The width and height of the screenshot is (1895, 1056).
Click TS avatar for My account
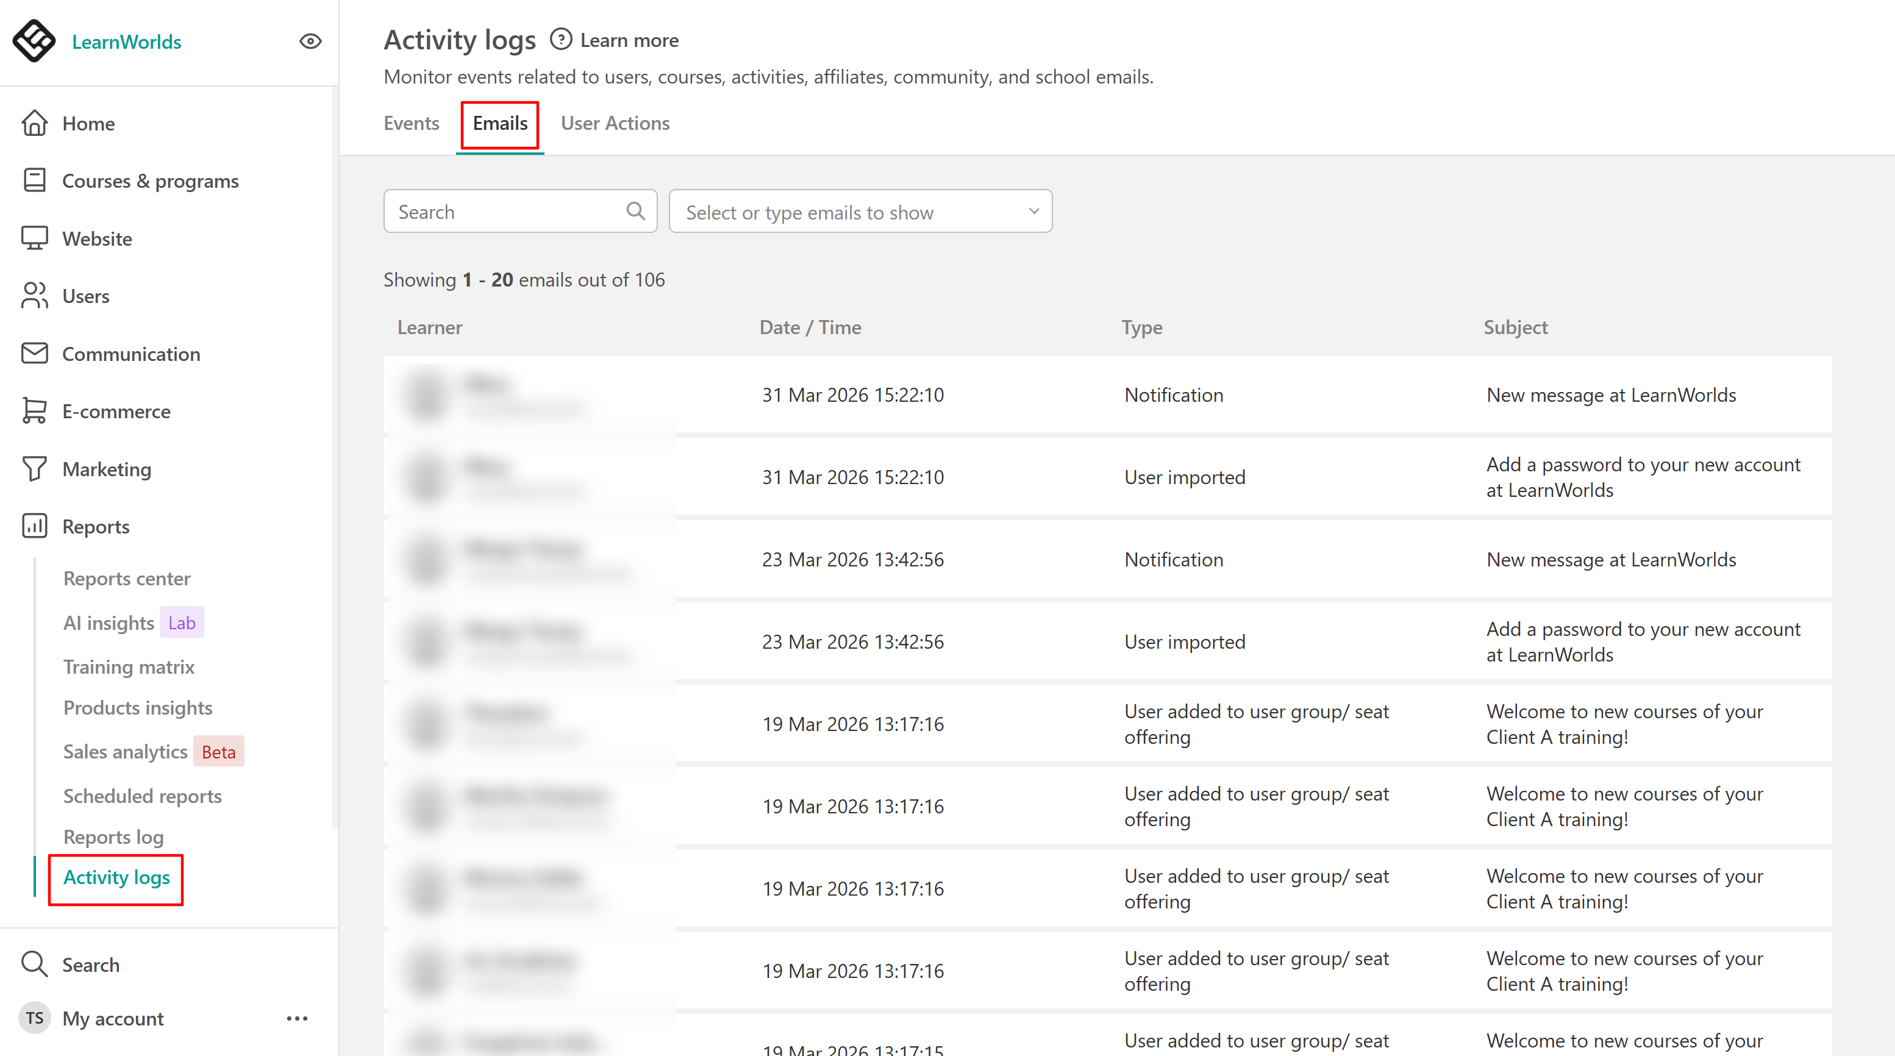35,1018
